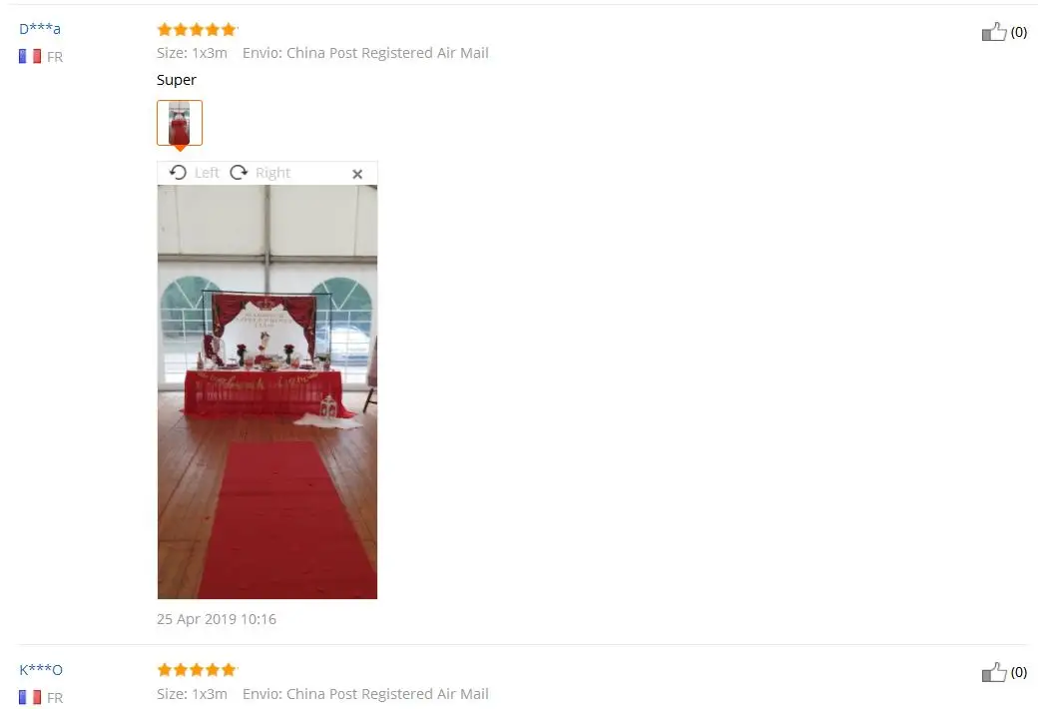The image size is (1045, 709).
Task: Close the enlarged review photo
Action: (357, 174)
